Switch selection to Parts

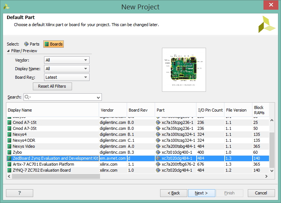pyautogui.click(x=32, y=44)
